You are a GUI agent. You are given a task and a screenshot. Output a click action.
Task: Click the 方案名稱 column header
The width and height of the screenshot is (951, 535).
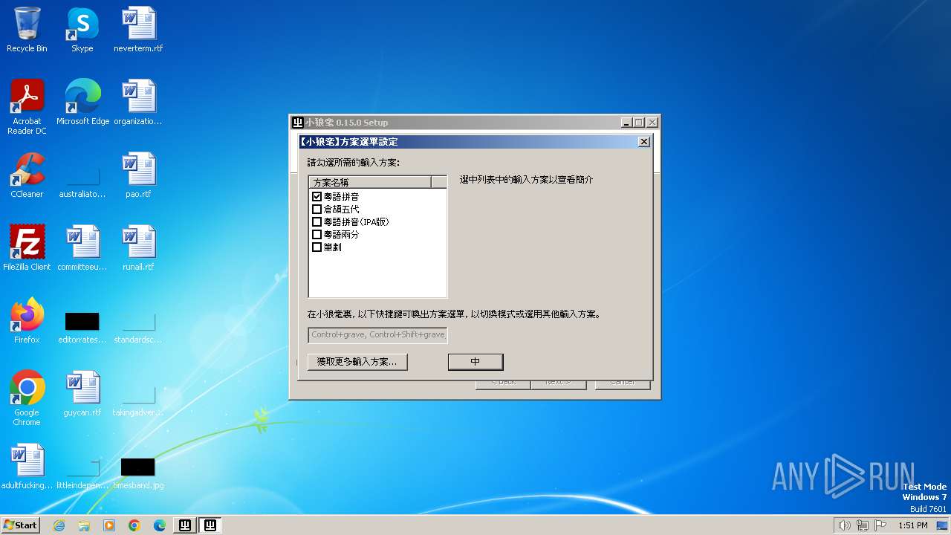point(370,182)
